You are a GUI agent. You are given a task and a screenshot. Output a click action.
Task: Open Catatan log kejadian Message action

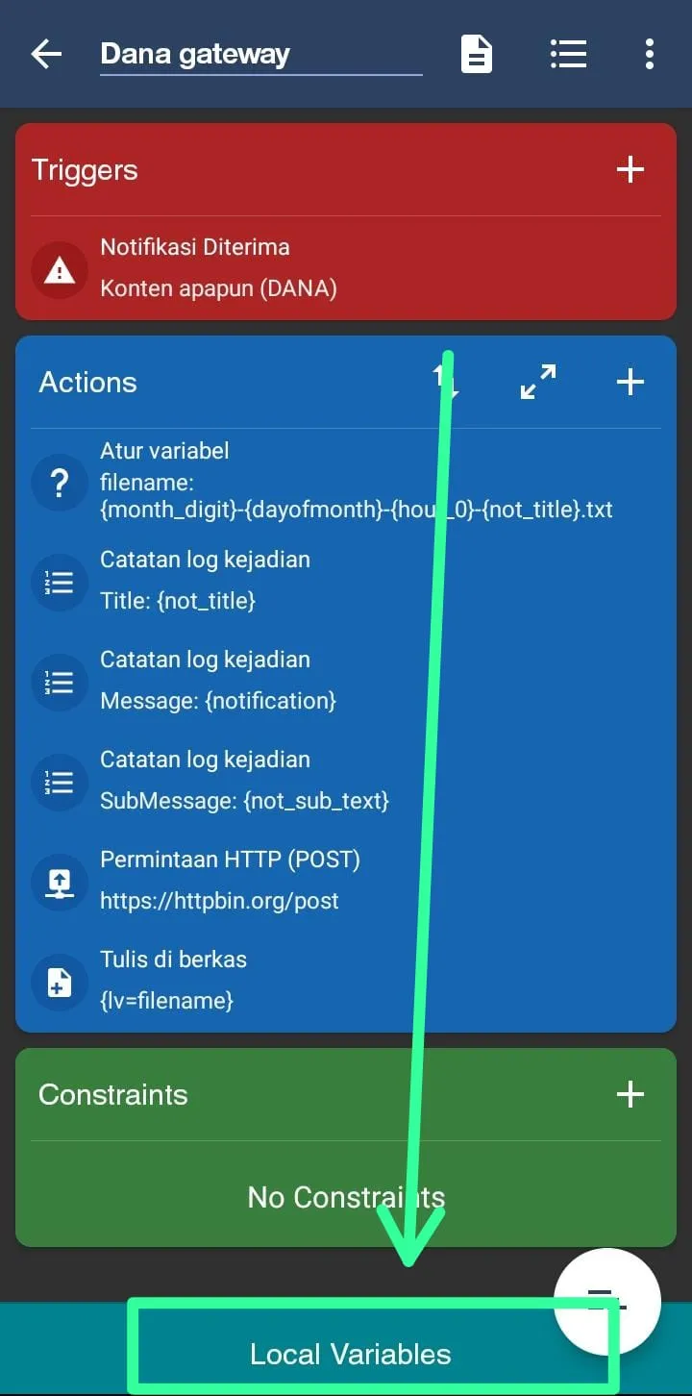(346, 681)
